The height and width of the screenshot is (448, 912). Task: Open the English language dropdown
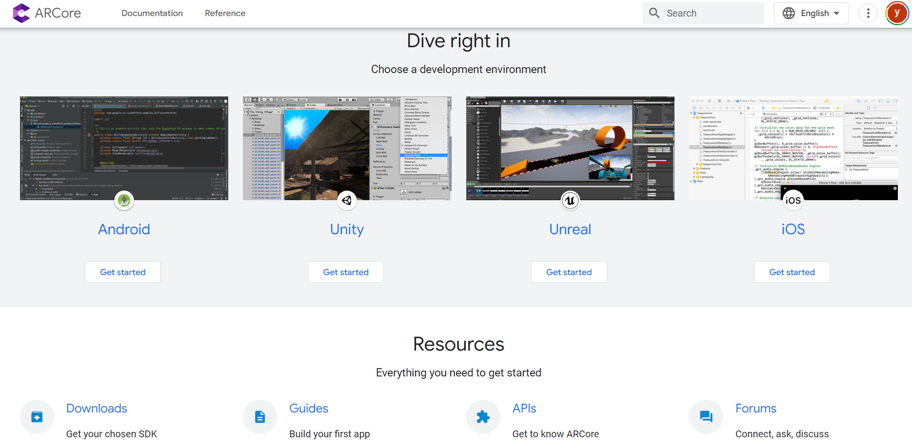(811, 13)
